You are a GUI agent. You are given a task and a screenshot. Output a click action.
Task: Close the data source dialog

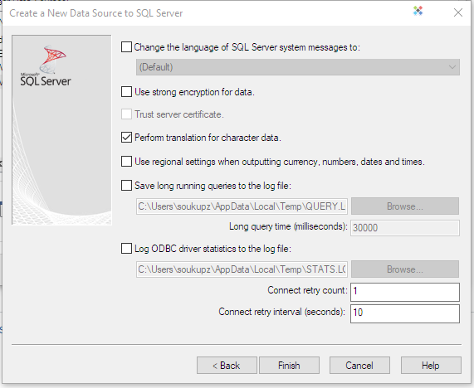[458, 12]
